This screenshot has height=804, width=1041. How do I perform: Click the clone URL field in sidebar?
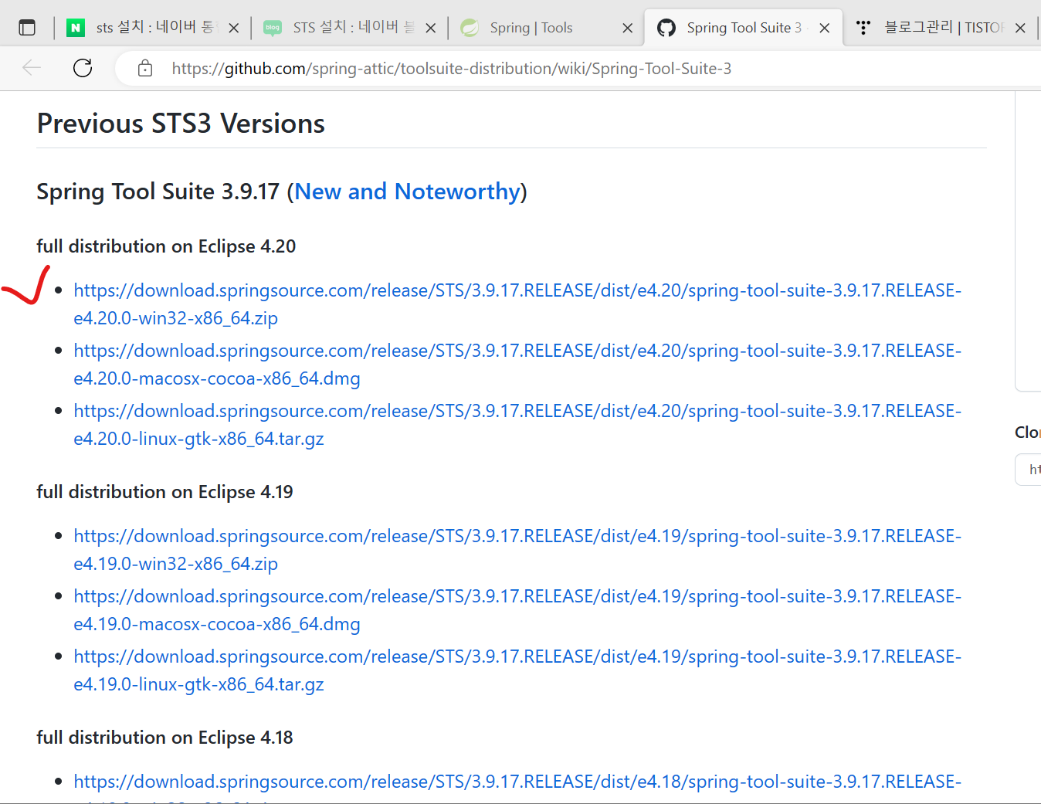tap(1029, 470)
